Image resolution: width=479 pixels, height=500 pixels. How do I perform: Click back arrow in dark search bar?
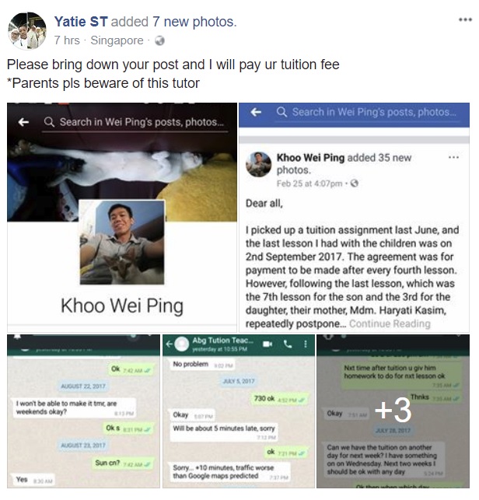[23, 122]
